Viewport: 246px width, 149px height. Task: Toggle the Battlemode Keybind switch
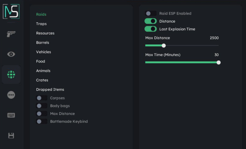[x=42, y=122]
